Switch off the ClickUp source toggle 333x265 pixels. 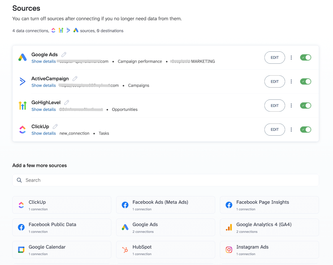pyautogui.click(x=305, y=130)
